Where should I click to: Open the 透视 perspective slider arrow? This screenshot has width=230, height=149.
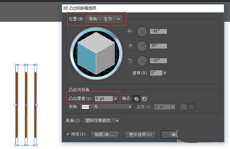pyautogui.click(x=165, y=73)
